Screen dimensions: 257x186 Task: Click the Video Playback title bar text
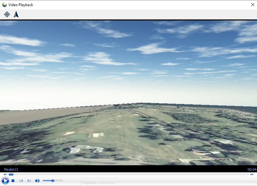(21, 5)
